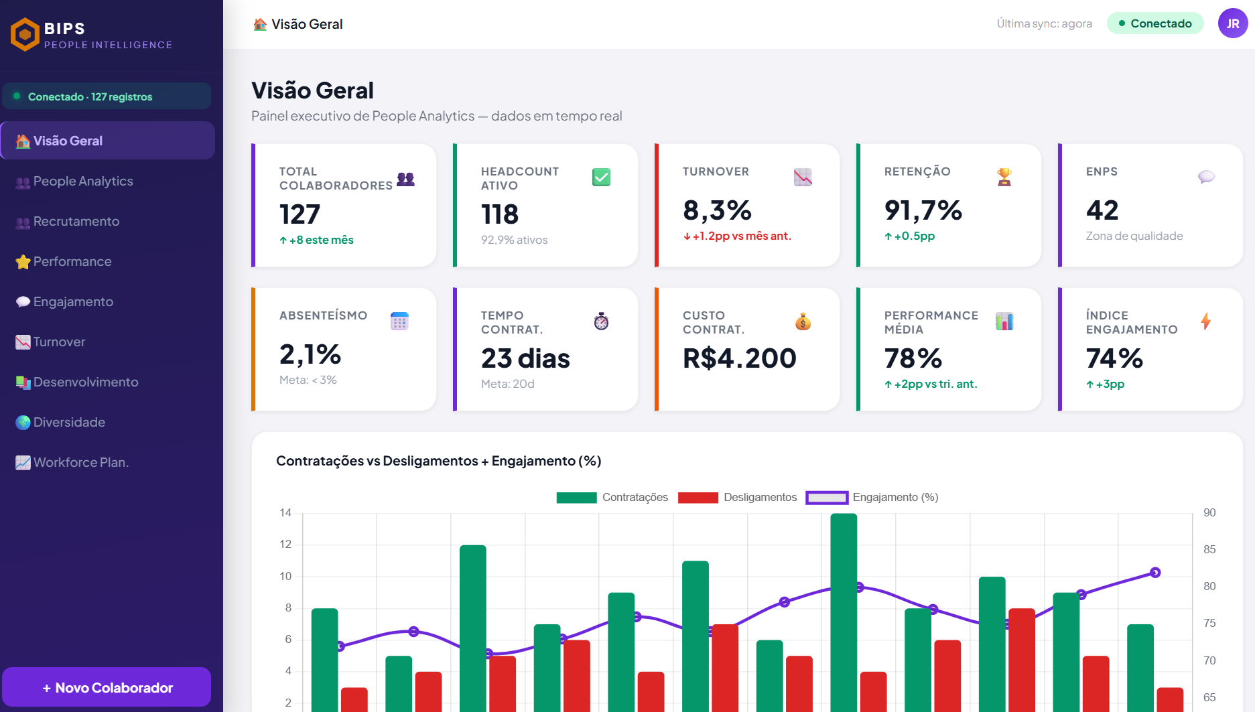Click the Turnover value 8,3%
Image resolution: width=1255 pixels, height=712 pixels.
(717, 211)
